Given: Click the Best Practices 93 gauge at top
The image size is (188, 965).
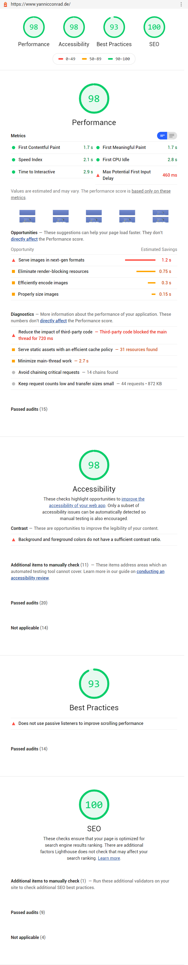Looking at the screenshot, I should (x=114, y=27).
